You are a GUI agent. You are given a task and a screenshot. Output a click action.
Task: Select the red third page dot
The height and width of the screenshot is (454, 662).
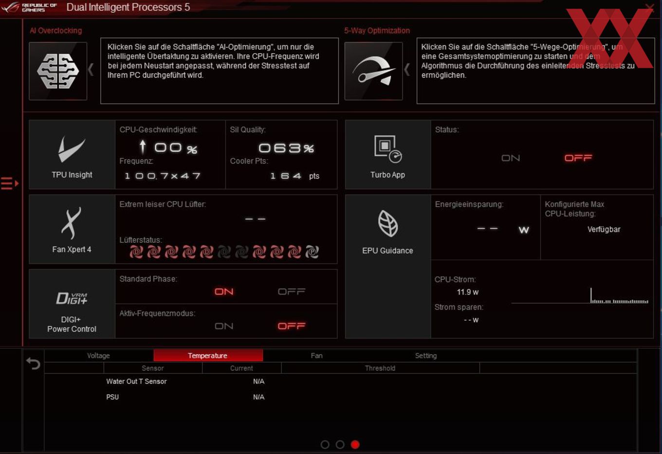pos(355,444)
